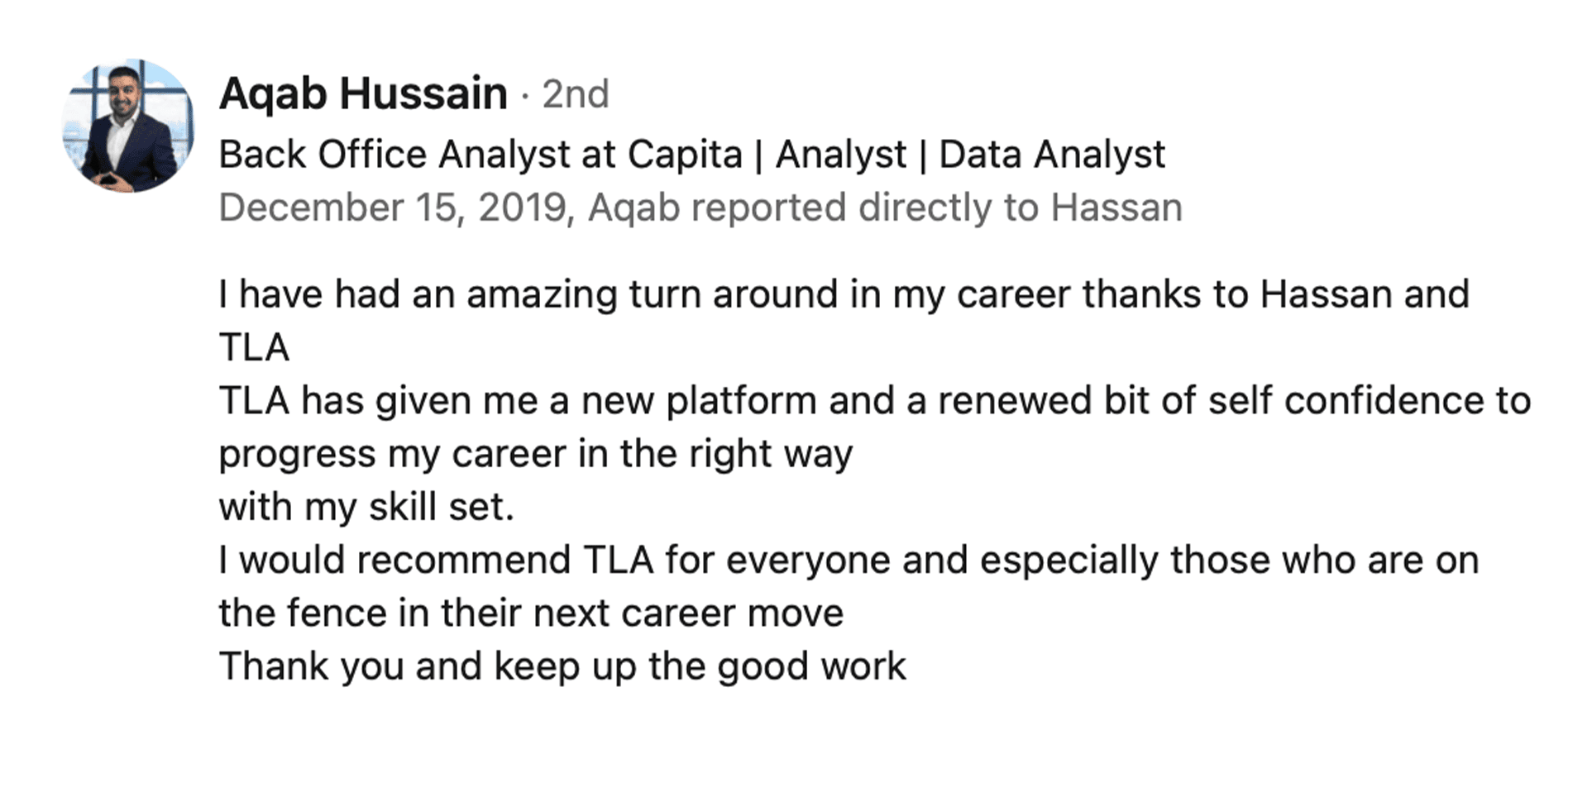
Task: Click the line starting "TLA has given me"
Action: [x=875, y=402]
